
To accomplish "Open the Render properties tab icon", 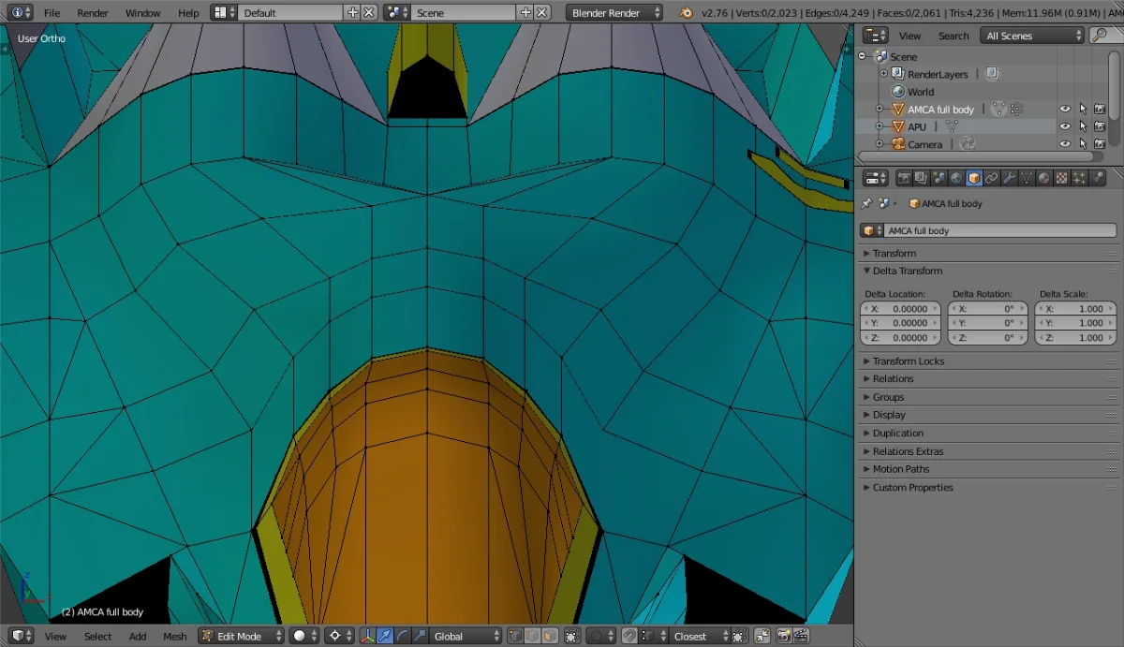I will [x=904, y=178].
